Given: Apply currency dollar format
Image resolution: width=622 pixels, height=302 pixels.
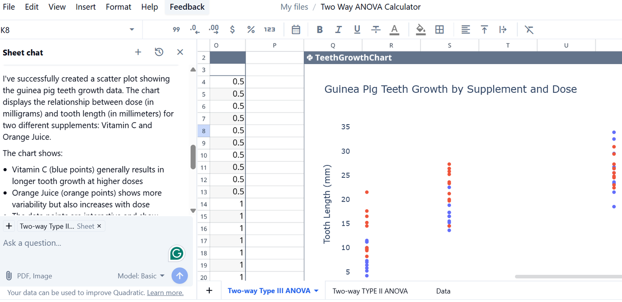Looking at the screenshot, I should pyautogui.click(x=232, y=30).
